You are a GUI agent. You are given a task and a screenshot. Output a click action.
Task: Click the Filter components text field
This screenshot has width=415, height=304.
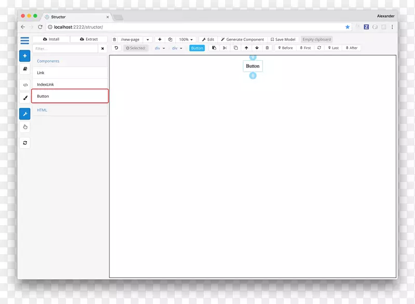tap(65, 48)
